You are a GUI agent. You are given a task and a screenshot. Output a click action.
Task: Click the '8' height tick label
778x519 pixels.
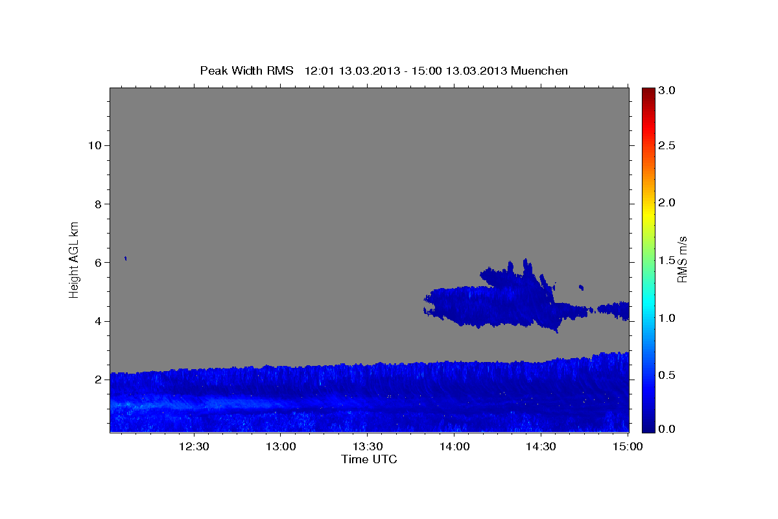pos(97,204)
